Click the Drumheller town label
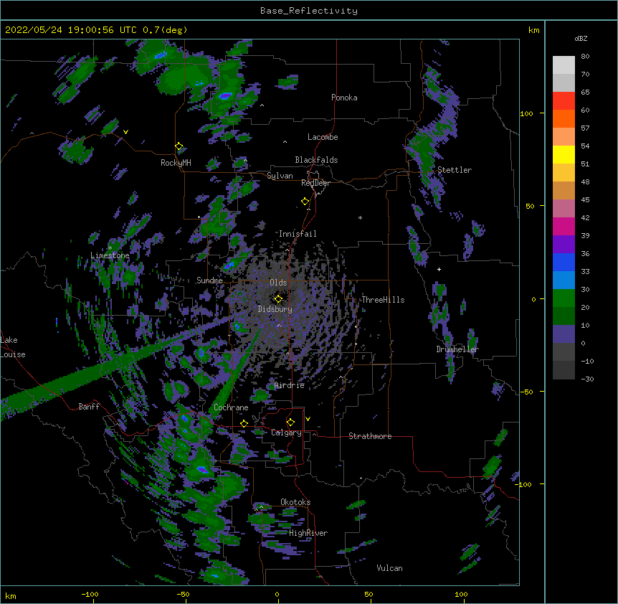The image size is (618, 604). 457,349
